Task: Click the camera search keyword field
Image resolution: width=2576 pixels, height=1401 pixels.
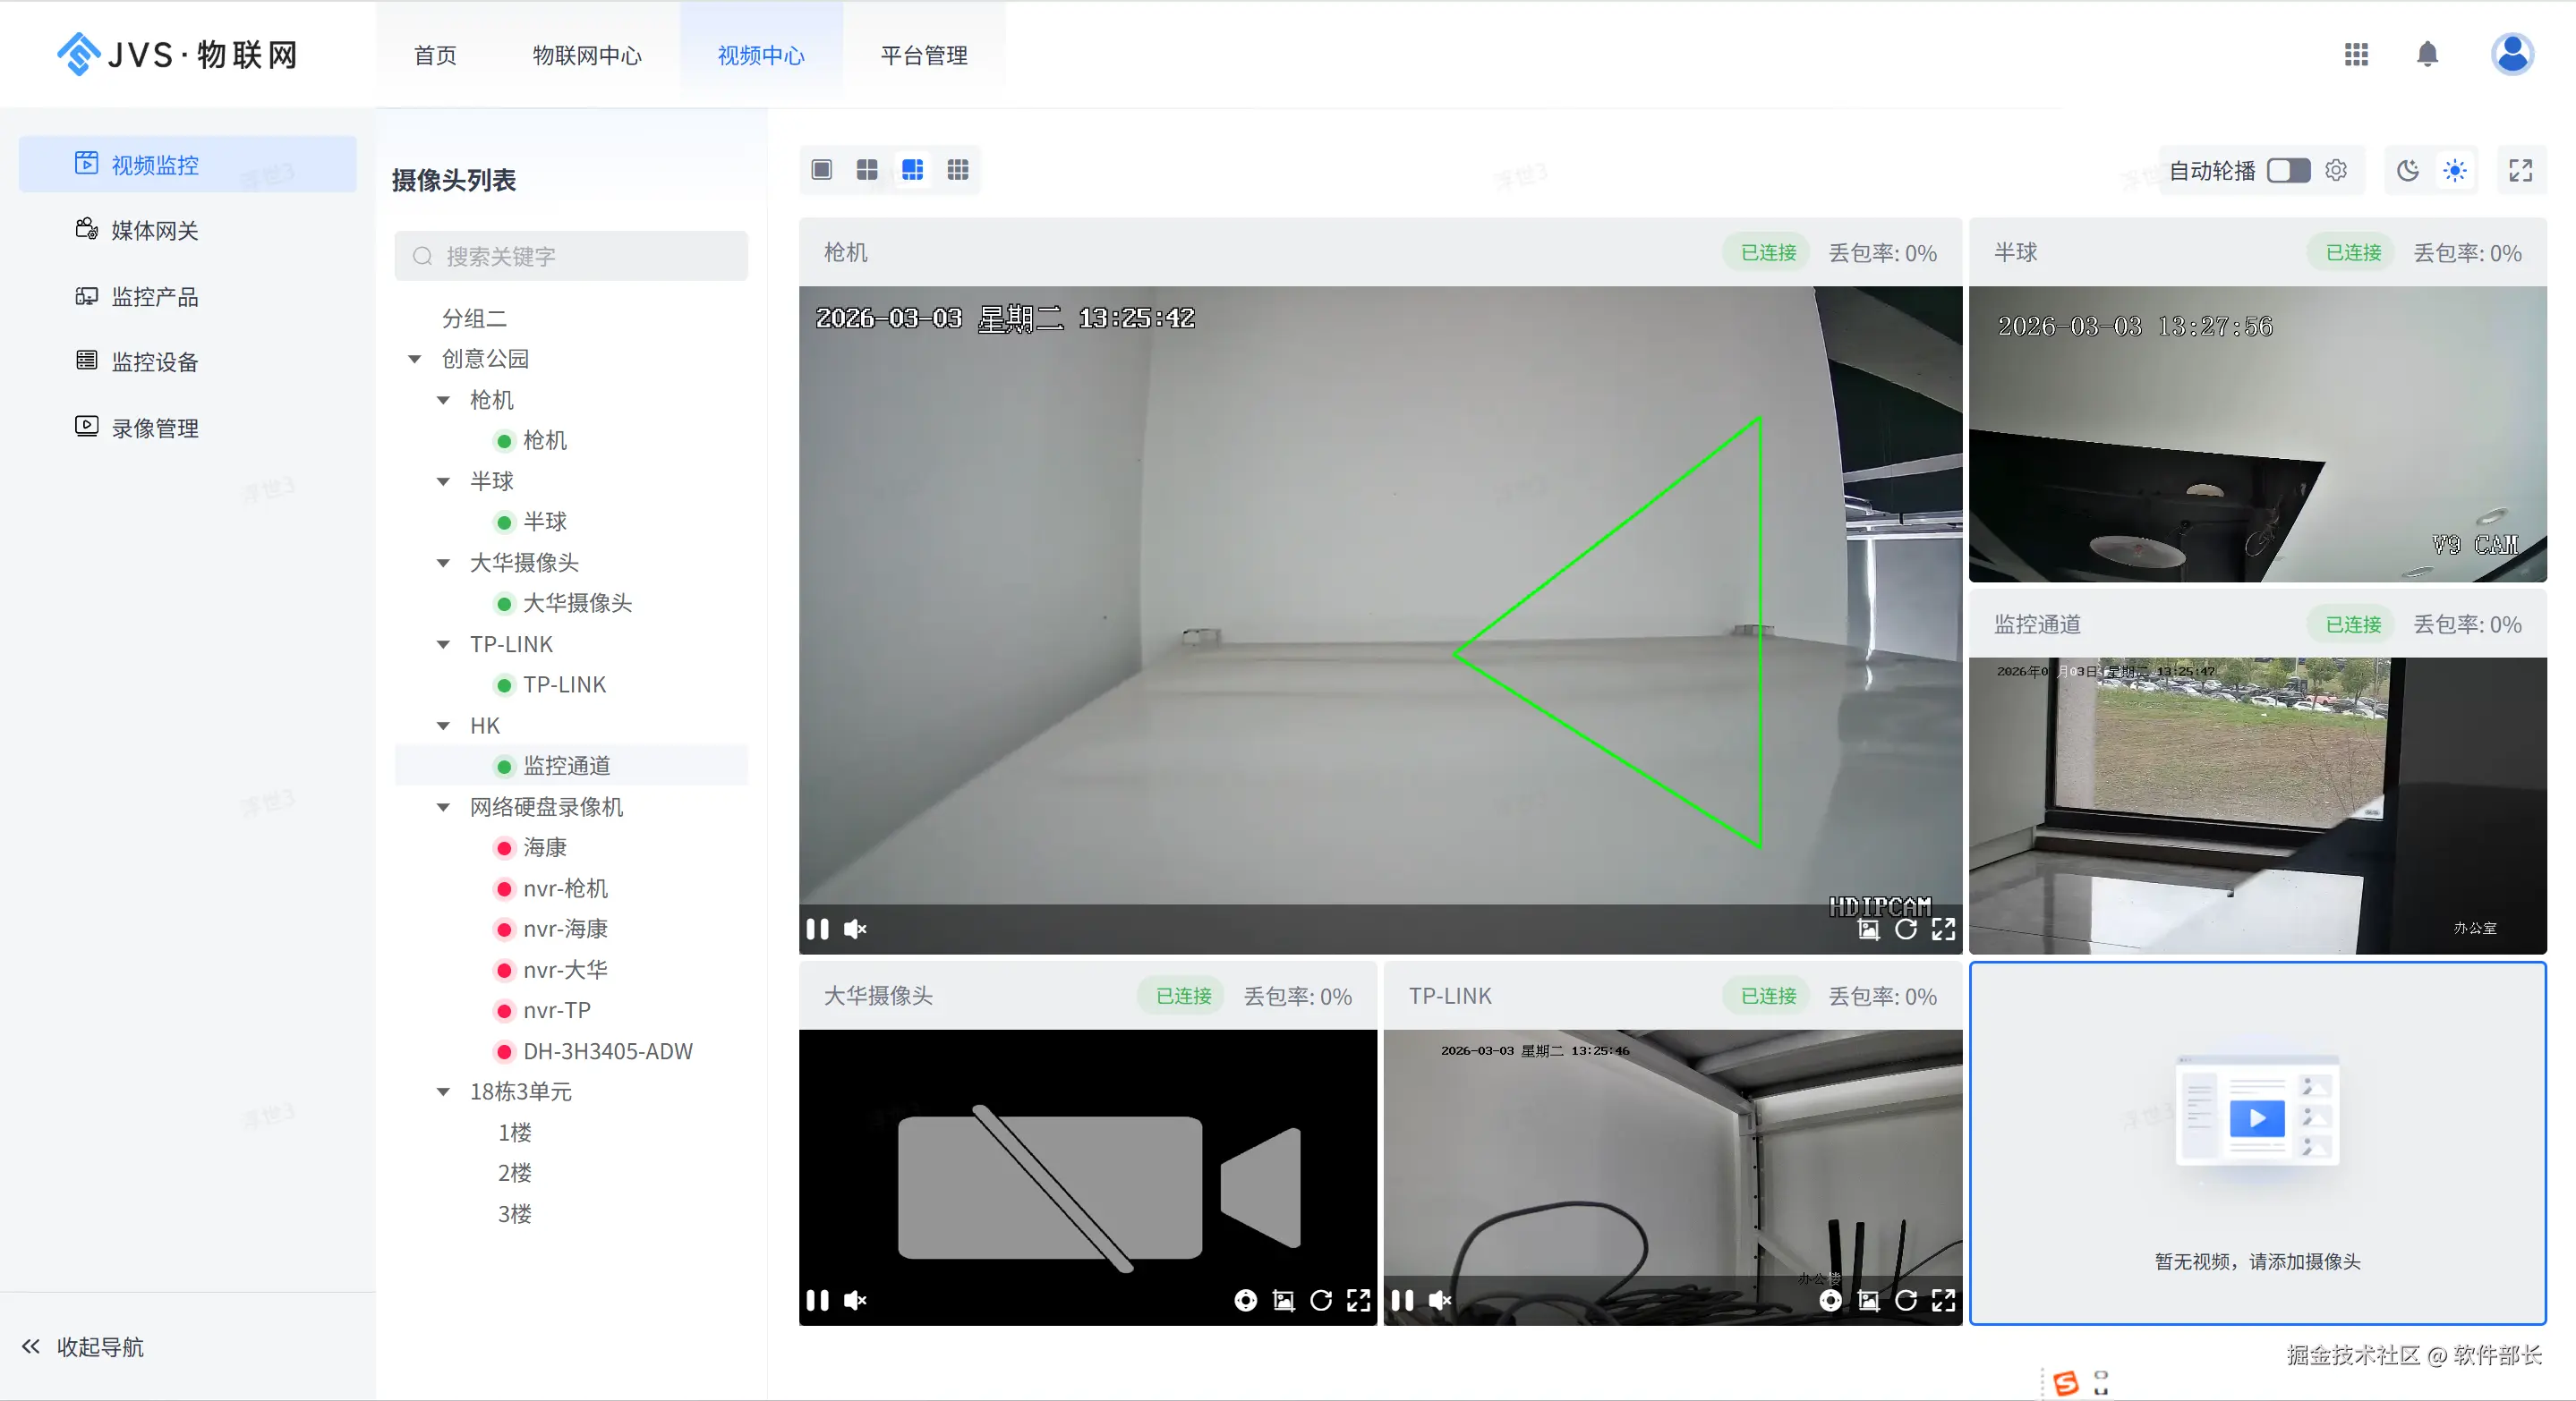Action: tap(572, 257)
